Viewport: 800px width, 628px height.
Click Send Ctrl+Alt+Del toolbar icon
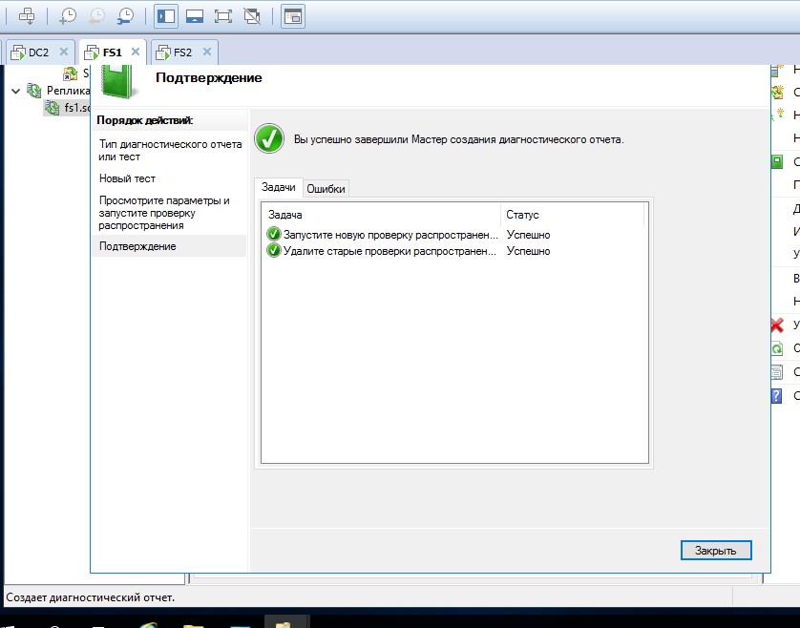[27, 16]
